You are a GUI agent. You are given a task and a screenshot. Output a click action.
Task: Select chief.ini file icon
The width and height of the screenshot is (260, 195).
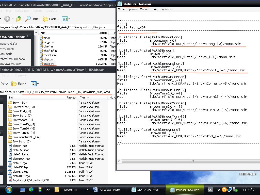(41, 46)
